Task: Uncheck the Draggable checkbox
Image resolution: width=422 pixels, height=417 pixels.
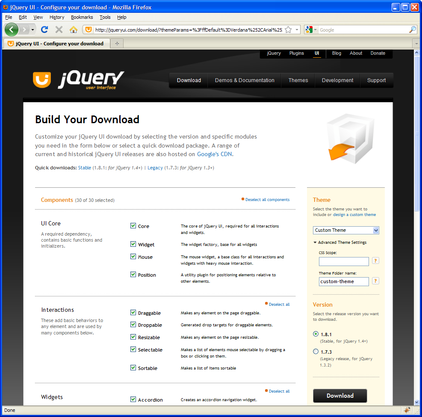Action: (x=133, y=312)
